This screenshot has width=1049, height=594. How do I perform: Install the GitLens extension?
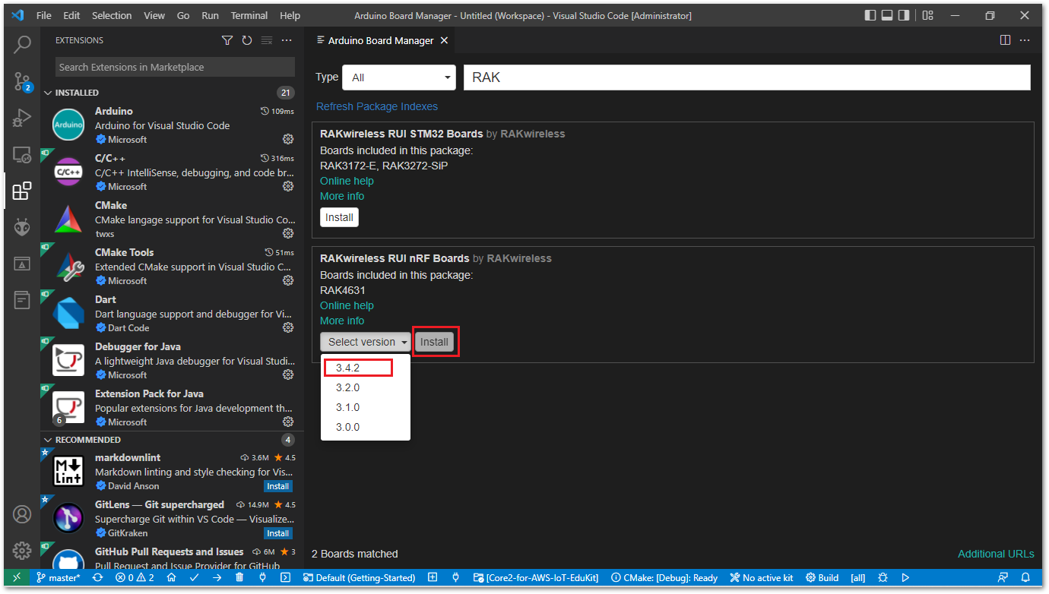(277, 533)
